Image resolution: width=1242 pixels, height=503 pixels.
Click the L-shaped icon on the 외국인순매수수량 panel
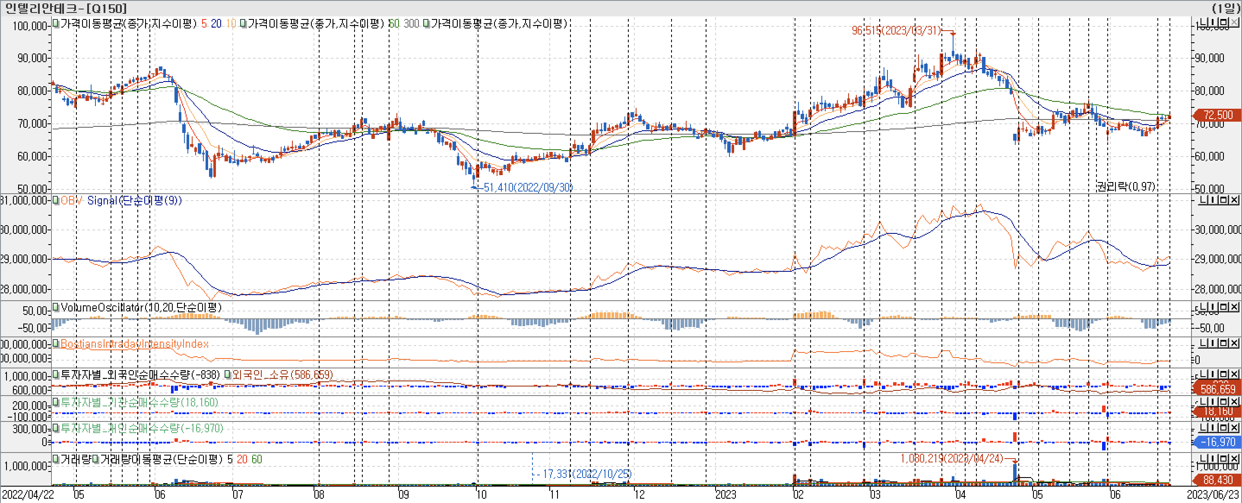[1204, 374]
